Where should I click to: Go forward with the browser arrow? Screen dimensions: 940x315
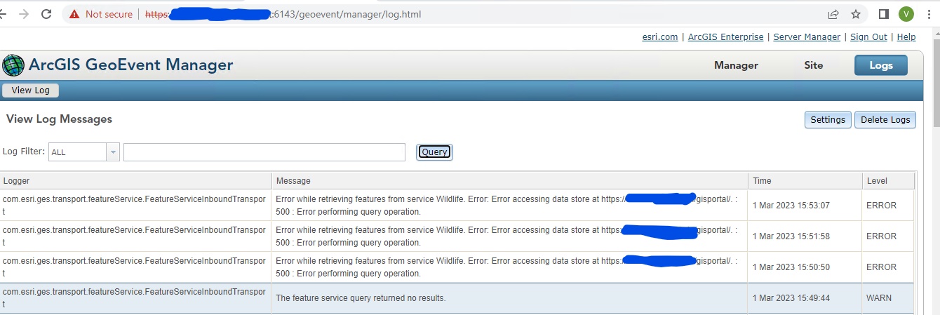pyautogui.click(x=24, y=14)
